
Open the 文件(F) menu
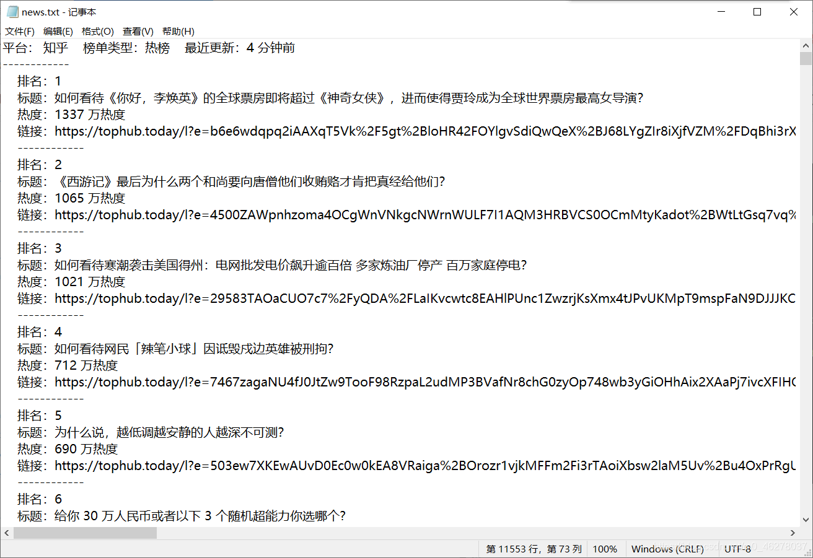[19, 31]
